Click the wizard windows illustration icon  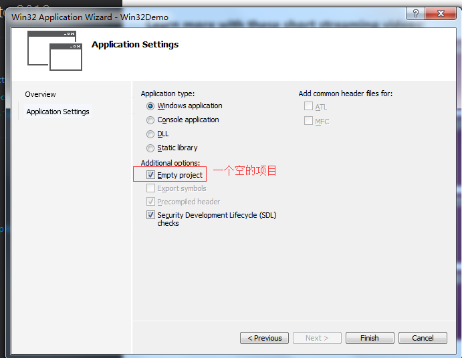point(55,51)
